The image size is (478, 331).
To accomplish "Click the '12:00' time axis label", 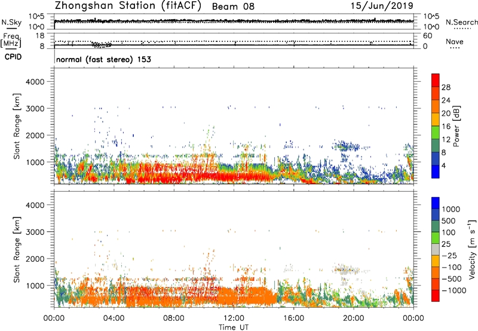I will coord(234,318).
